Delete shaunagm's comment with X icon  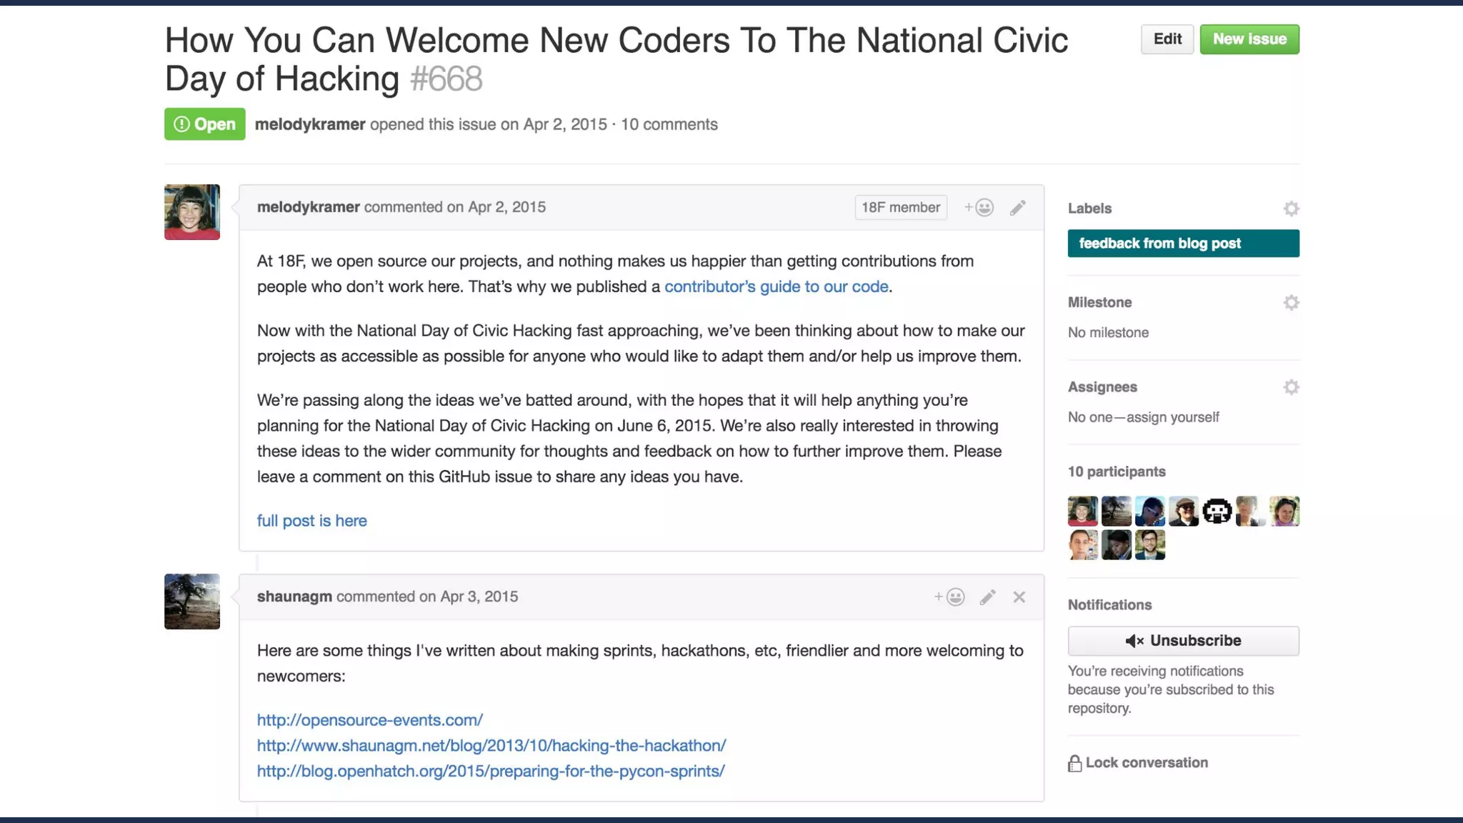[x=1019, y=597]
